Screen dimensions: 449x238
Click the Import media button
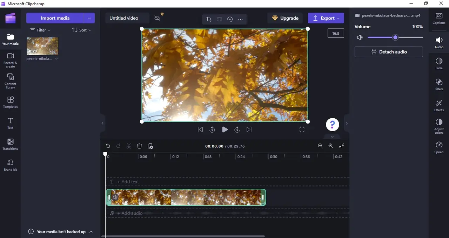55,18
